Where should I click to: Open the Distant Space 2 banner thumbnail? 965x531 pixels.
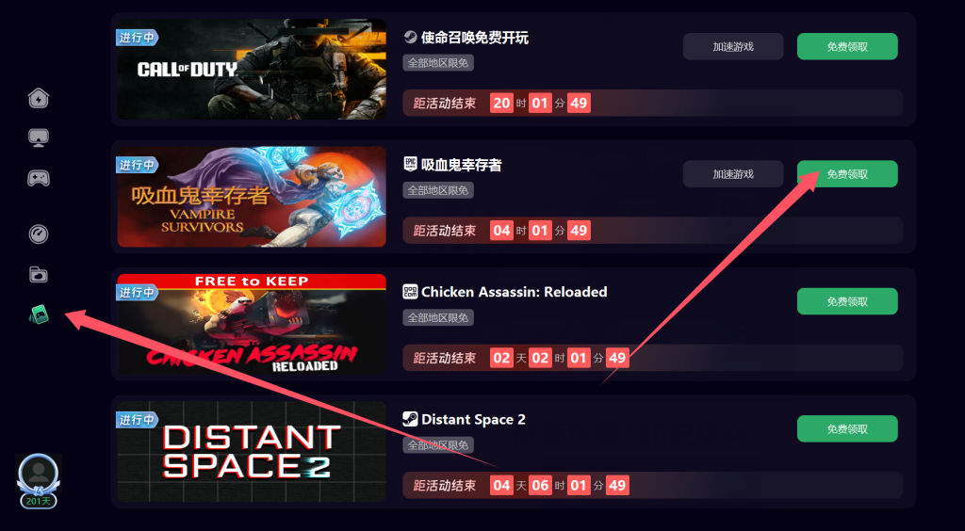(x=252, y=452)
